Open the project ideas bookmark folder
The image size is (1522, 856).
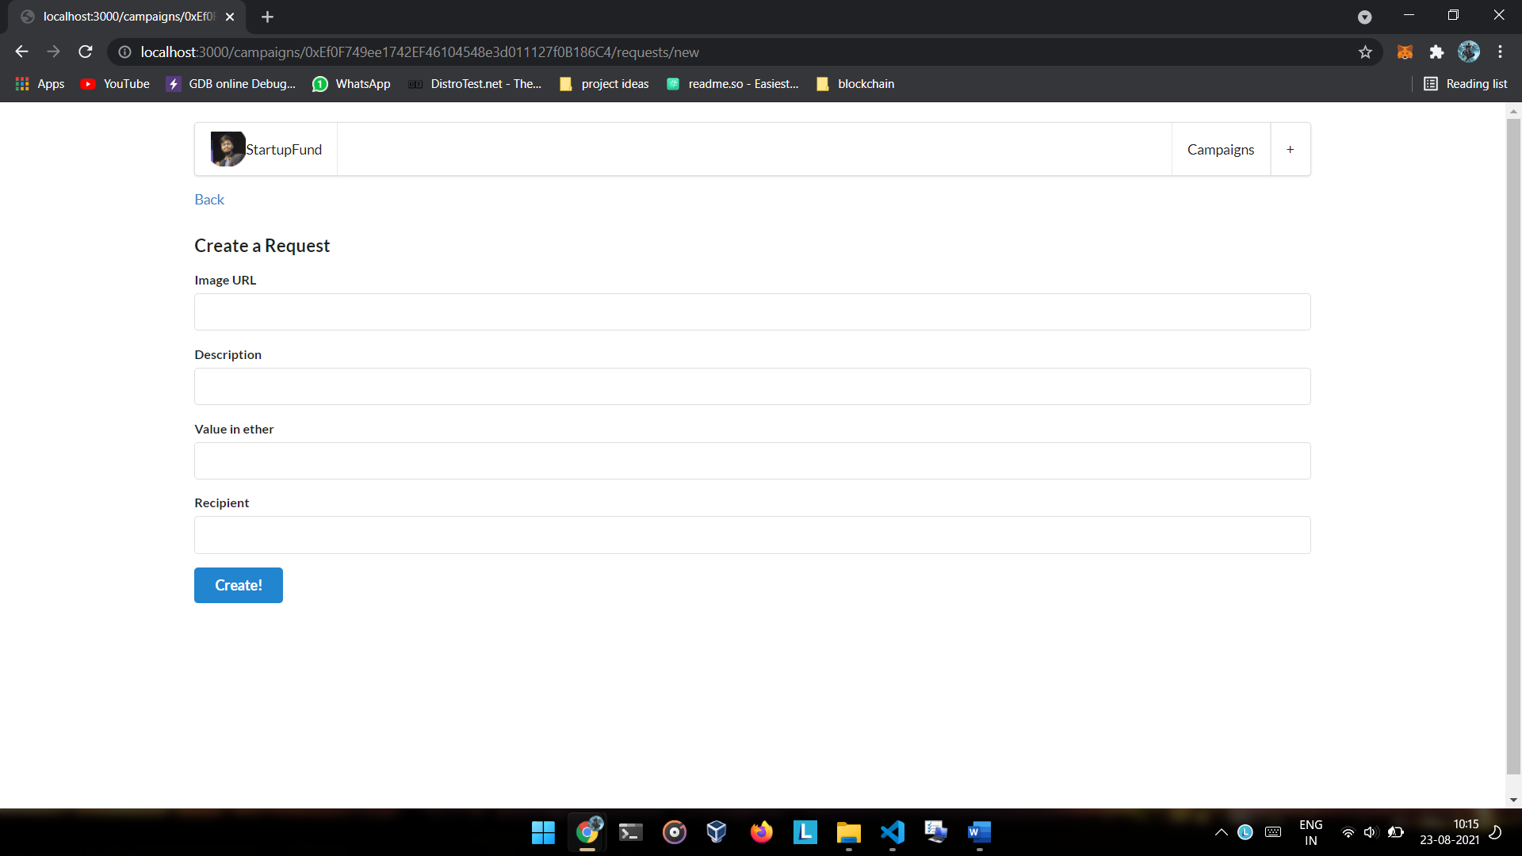click(604, 84)
